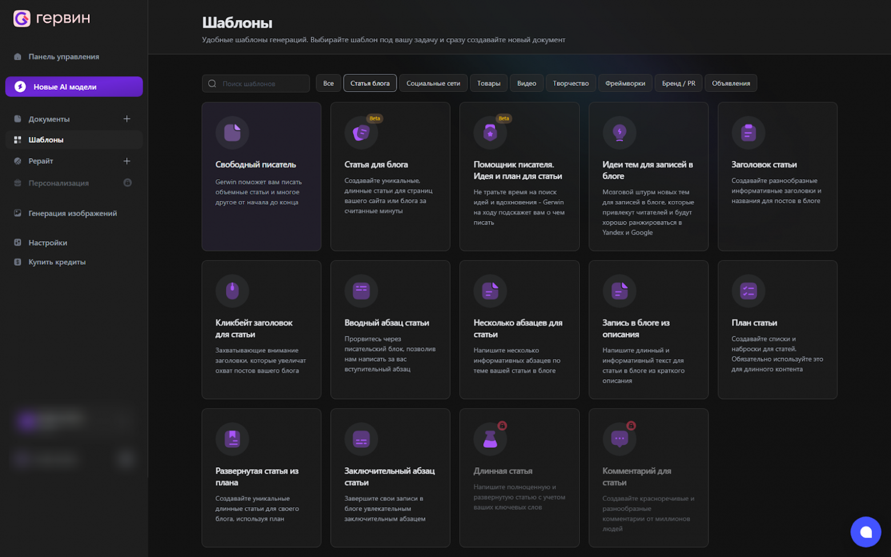Click Купить кредиты link
Screen dimensions: 891x557
click(x=57, y=262)
